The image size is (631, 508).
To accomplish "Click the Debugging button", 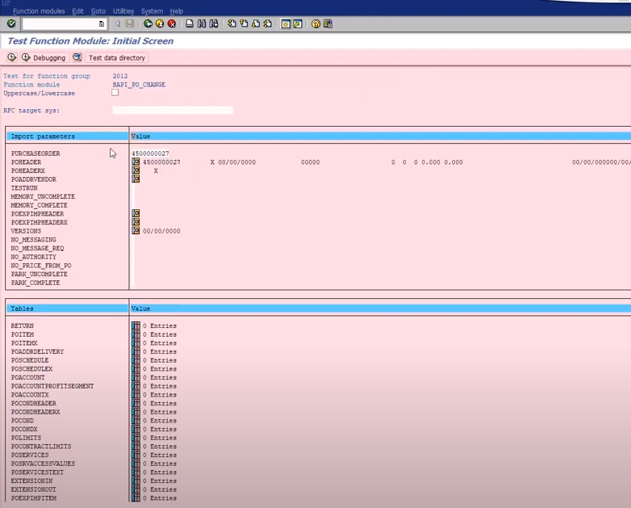I will click(44, 58).
